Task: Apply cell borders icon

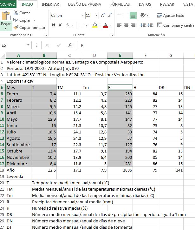Action: pos(81,25)
